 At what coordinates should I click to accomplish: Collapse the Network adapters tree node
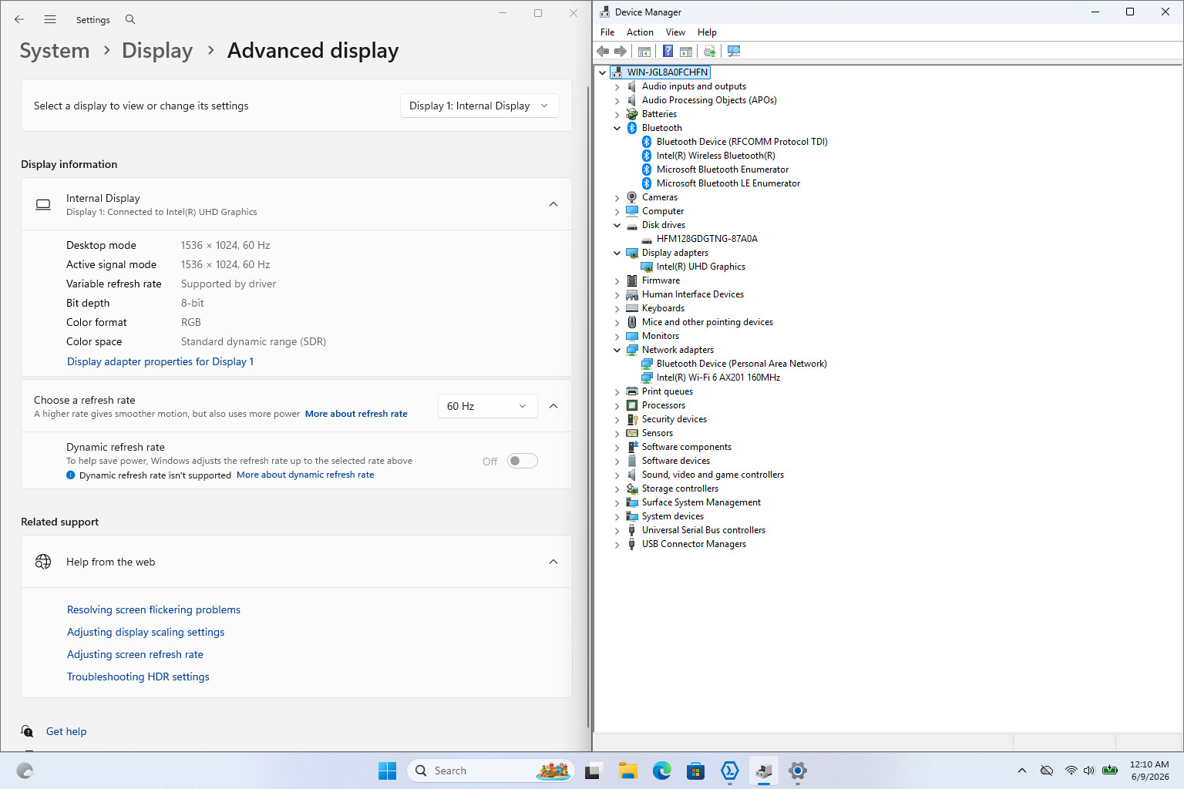617,350
